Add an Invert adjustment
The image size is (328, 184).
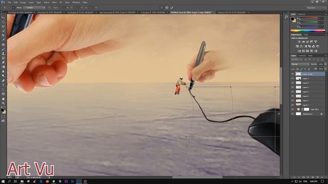tap(299, 51)
